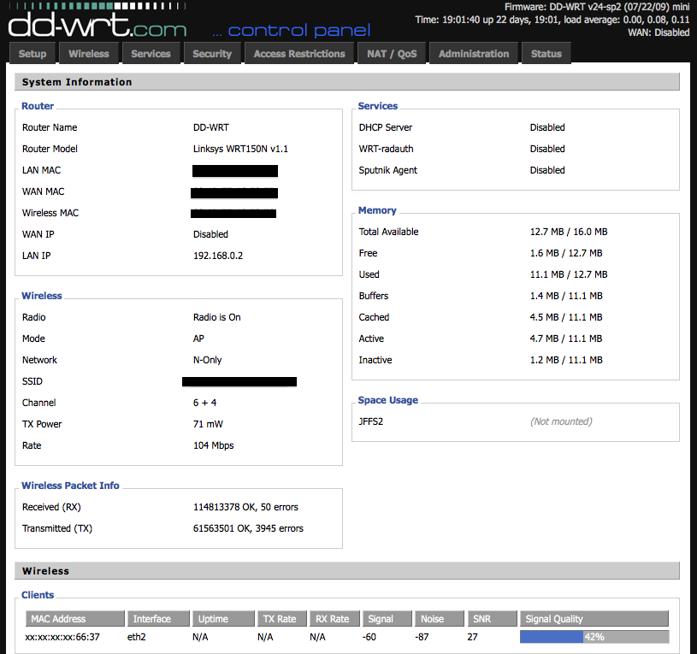The width and height of the screenshot is (697, 654).
Task: Click Channel value 6 + 4
Action: 205,403
